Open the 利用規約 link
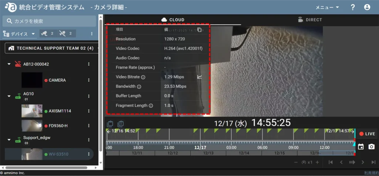379x176 pixels. click(371, 173)
